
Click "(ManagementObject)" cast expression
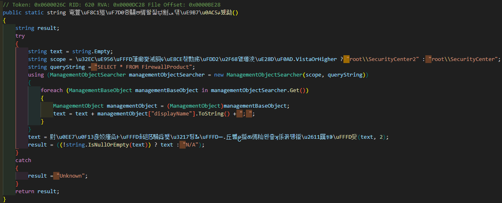pyautogui.click(x=195, y=106)
